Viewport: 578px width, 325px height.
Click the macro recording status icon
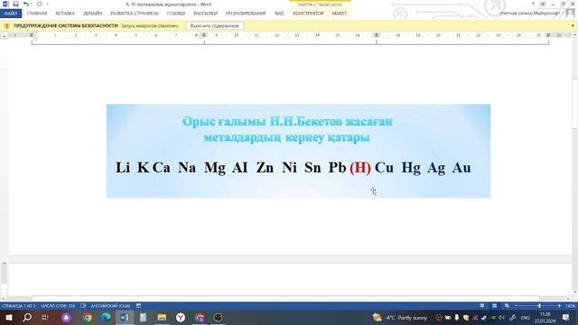point(138,306)
